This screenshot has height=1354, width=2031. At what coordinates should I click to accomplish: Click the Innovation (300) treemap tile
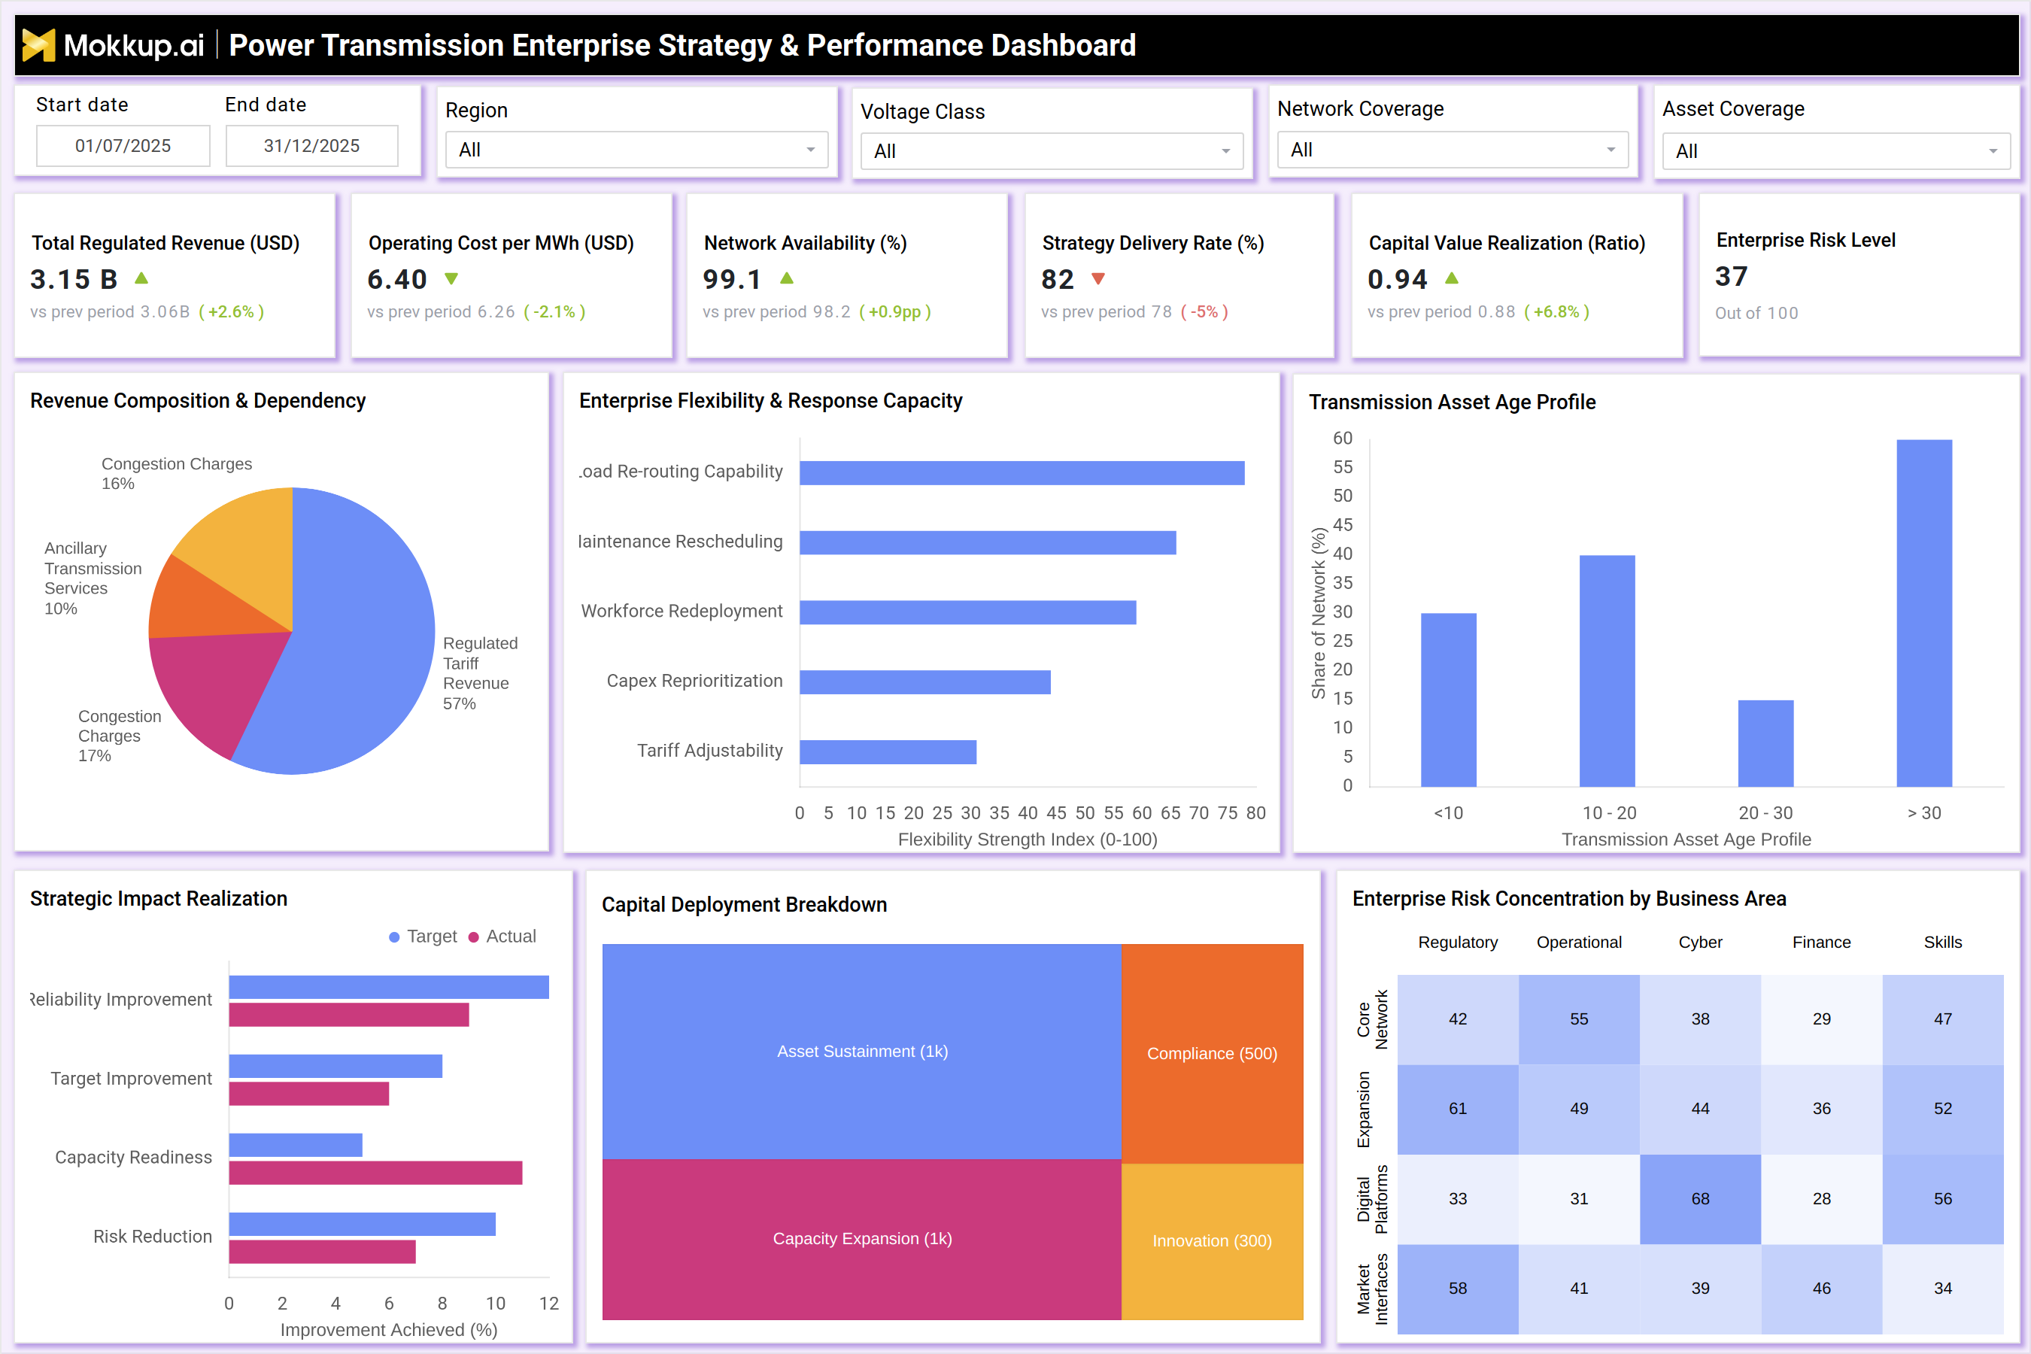(1213, 1242)
